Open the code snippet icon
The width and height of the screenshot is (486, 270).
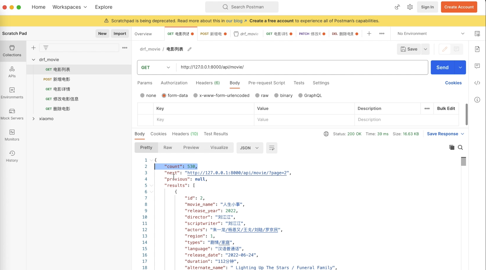pyautogui.click(x=477, y=83)
